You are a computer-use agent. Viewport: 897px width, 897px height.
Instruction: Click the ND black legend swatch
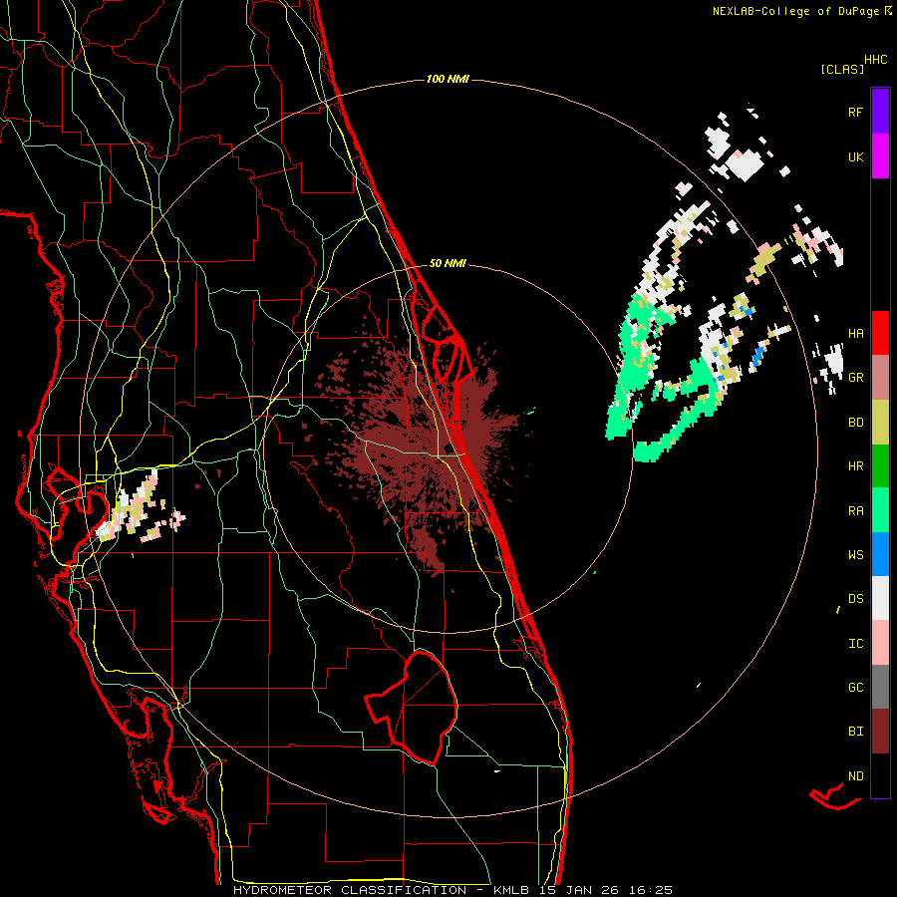click(880, 775)
